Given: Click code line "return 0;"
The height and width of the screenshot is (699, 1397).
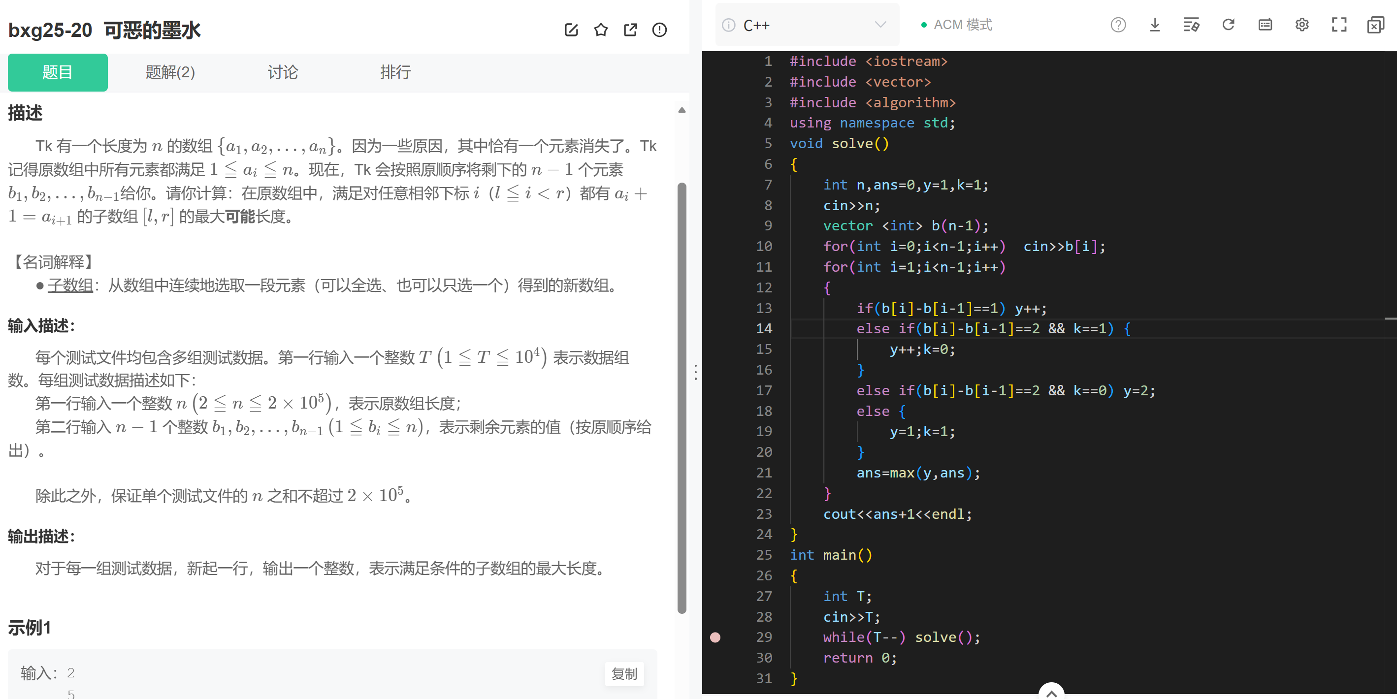Looking at the screenshot, I should click(860, 658).
